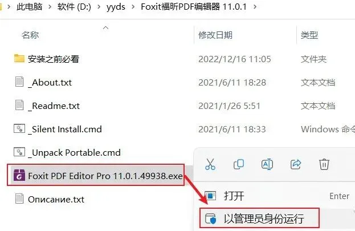Click the Share icon in context menu
The height and width of the screenshot is (231, 355).
(296, 164)
